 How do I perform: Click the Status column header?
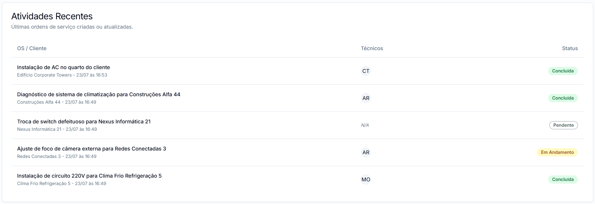click(570, 48)
